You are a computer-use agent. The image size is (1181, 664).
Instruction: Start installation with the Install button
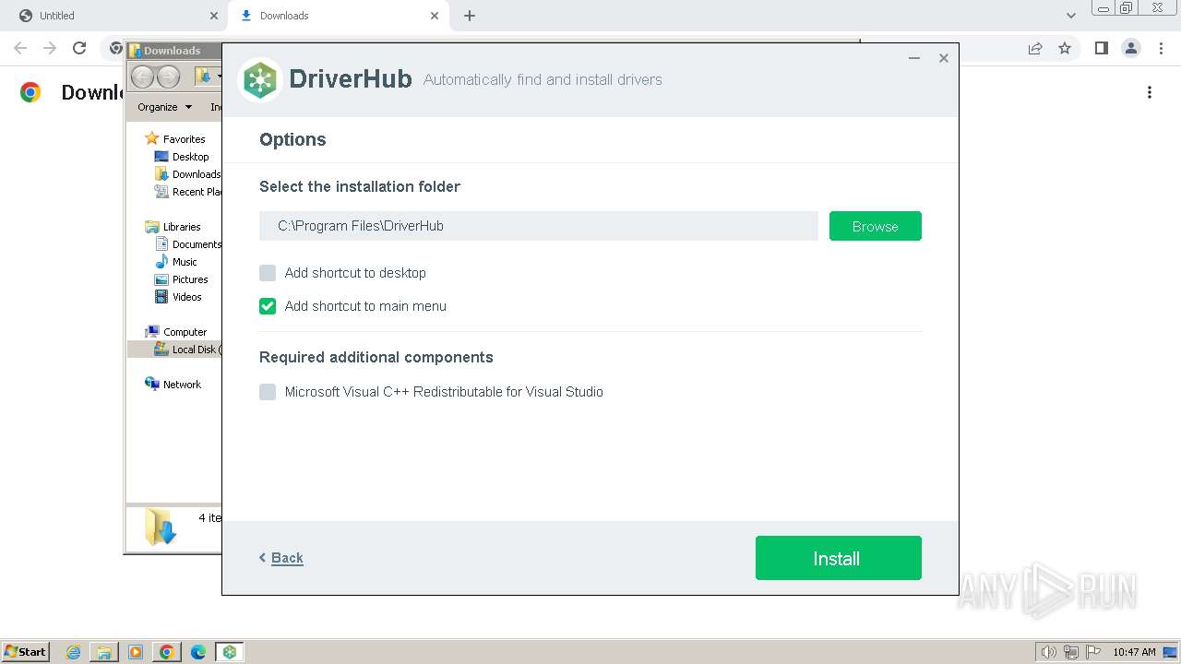coord(838,558)
